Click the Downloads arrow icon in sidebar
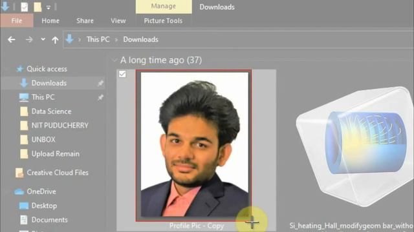The image size is (414, 232). point(24,83)
